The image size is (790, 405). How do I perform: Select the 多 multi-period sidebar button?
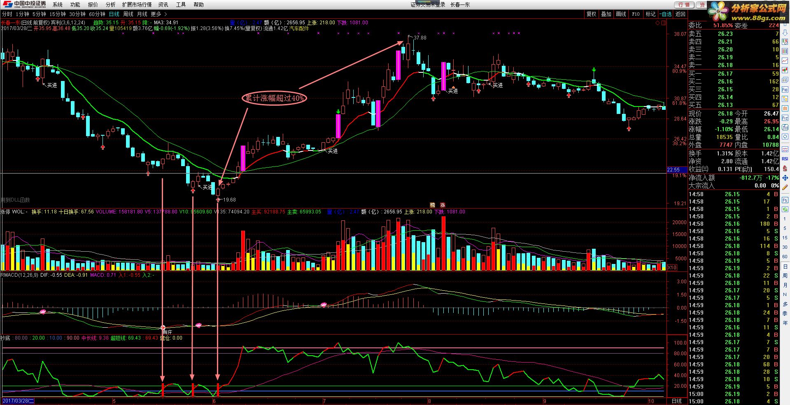coord(785,304)
